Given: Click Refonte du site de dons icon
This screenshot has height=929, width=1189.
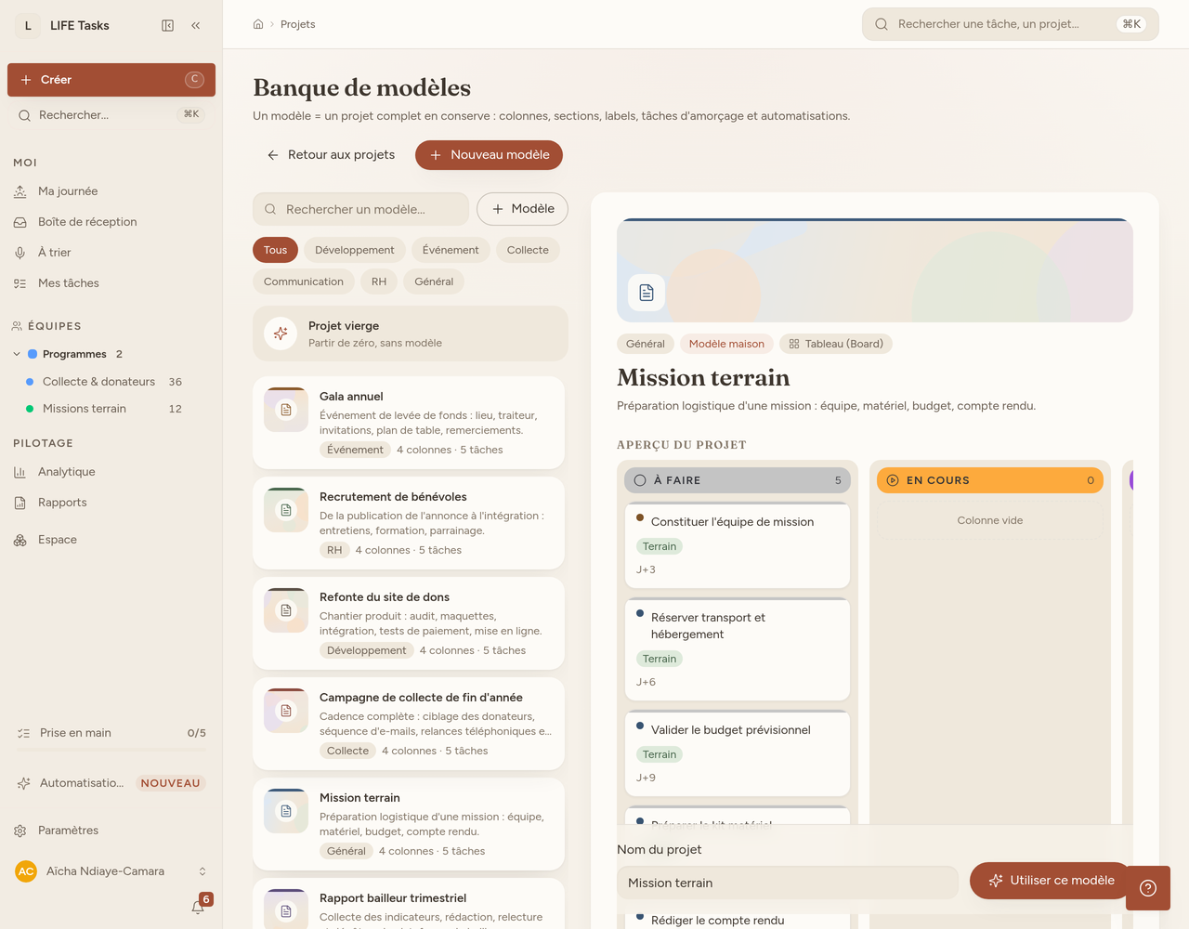Looking at the screenshot, I should 286,610.
